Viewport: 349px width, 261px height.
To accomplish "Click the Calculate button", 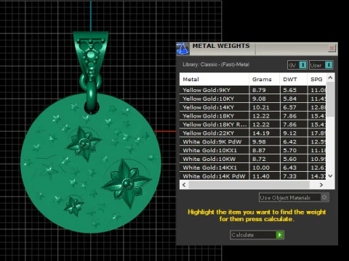I will 257,235.
